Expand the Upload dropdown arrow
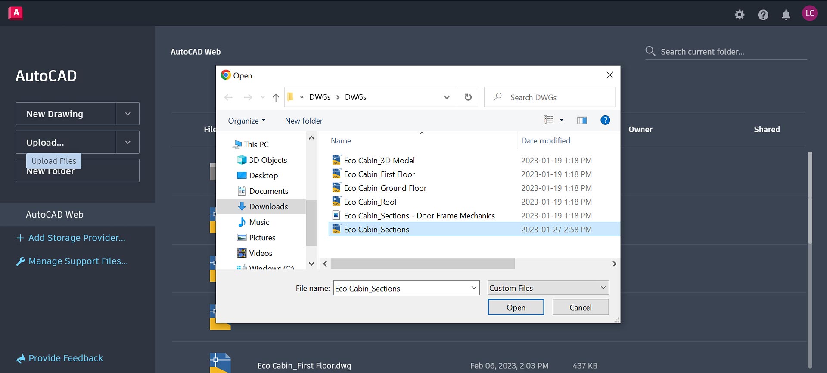827x373 pixels. click(127, 142)
